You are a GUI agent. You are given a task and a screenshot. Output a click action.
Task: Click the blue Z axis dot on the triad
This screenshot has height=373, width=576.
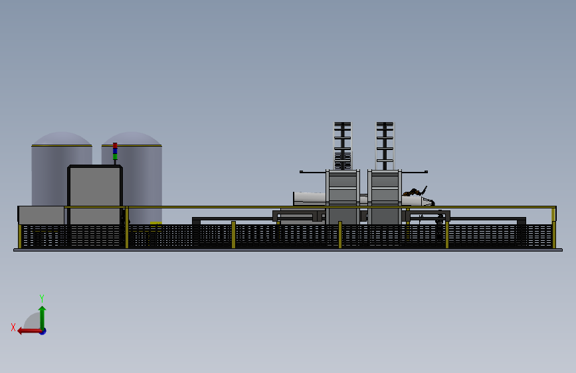(43, 332)
